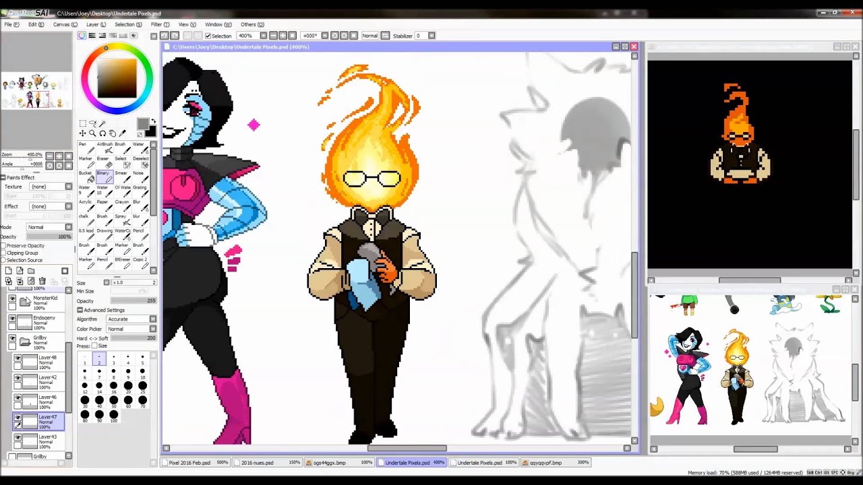Open the Layer menu

tap(96, 24)
